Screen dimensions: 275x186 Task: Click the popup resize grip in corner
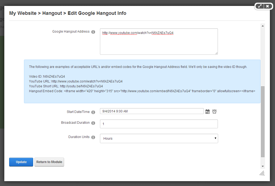click(x=262, y=173)
